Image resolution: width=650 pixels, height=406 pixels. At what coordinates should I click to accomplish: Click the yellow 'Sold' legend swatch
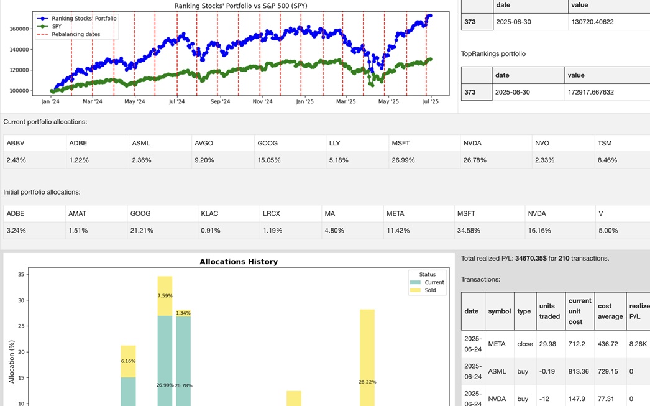pos(415,290)
